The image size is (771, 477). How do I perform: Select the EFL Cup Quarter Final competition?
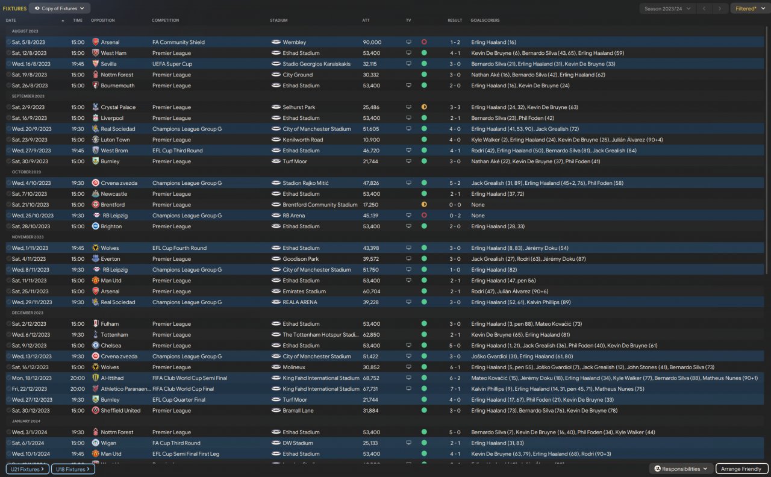[x=179, y=400]
